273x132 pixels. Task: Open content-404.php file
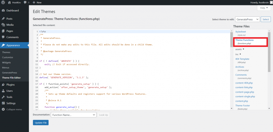click(x=244, y=83)
